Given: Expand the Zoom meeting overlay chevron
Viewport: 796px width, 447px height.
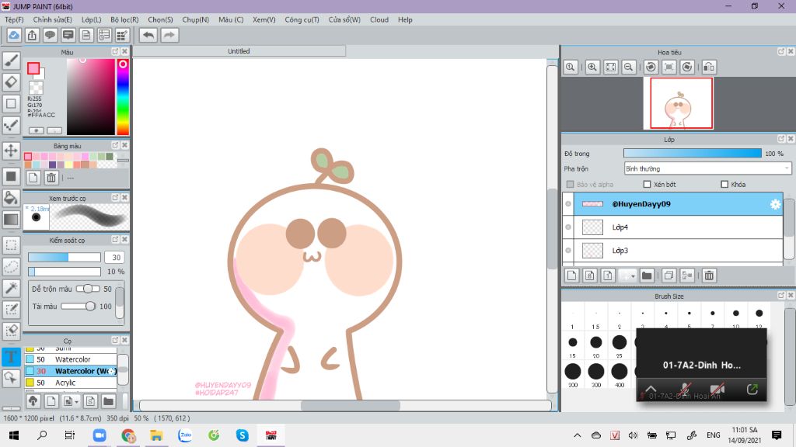Looking at the screenshot, I should 651,390.
